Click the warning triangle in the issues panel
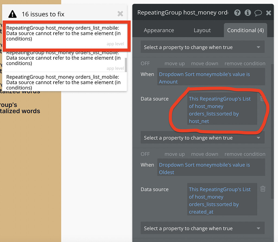The height and width of the screenshot is (242, 278). point(12,14)
